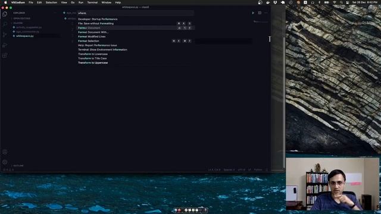This screenshot has height=214, width=381.
Task: Open the Apple menu
Action: coord(5,2)
